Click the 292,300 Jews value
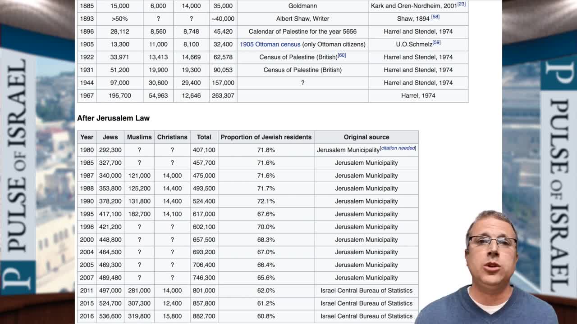 [x=110, y=150]
